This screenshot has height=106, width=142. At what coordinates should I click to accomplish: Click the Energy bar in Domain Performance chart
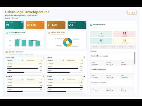tap(17, 43)
